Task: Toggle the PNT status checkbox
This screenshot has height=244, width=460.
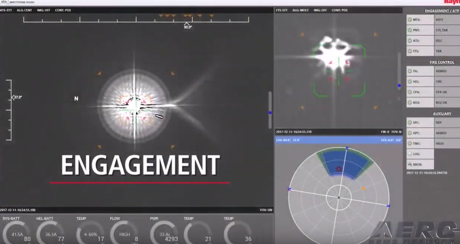Action: tap(410, 30)
